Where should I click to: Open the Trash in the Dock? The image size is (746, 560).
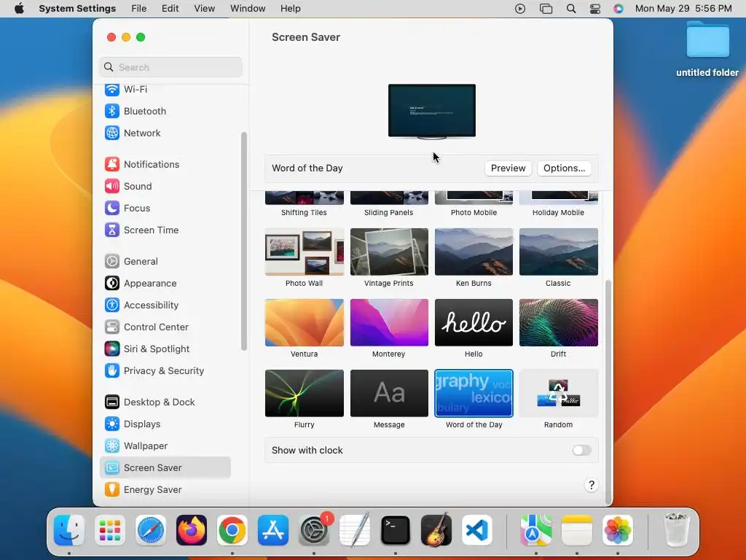[676, 530]
